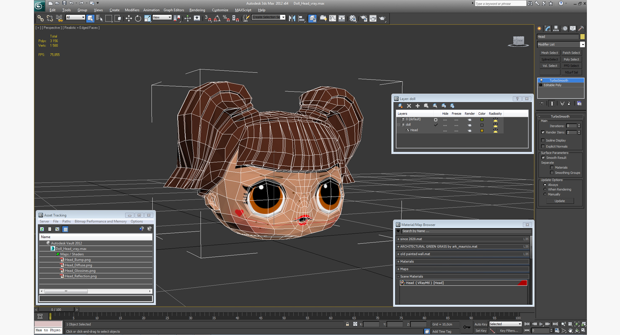This screenshot has width=620, height=335.
Task: Open the Modifiers menu
Action: (132, 10)
